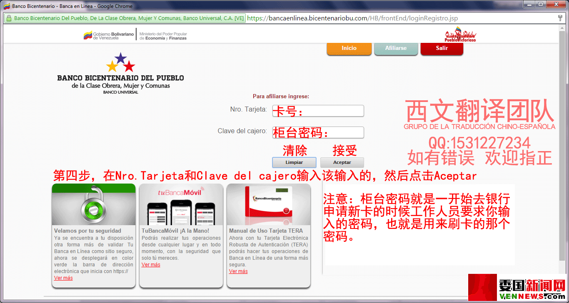Click the URL address bar text
Viewport: 569px width, 303px height.
coord(352,18)
